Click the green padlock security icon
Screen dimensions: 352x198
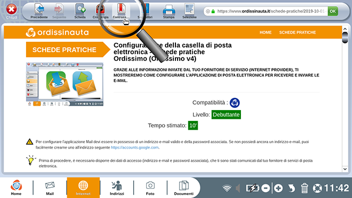point(213,11)
